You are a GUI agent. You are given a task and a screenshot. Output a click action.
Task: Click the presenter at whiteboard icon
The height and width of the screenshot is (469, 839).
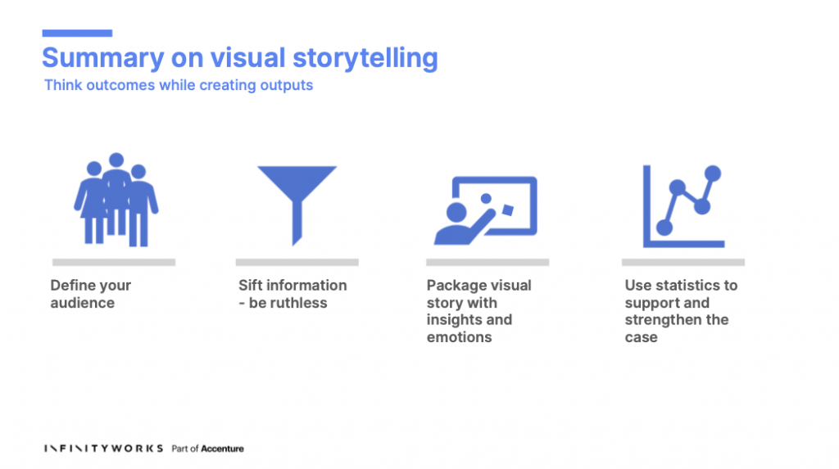tap(485, 210)
